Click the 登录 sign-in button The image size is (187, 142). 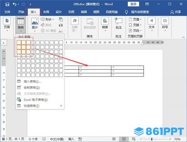(x=133, y=4)
